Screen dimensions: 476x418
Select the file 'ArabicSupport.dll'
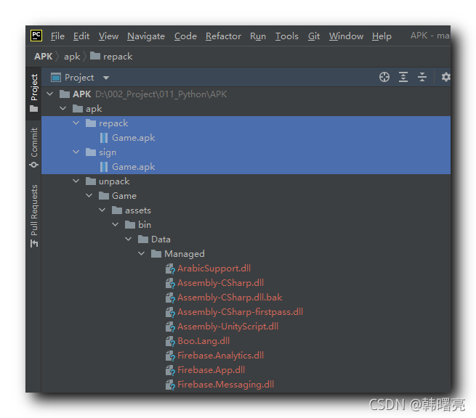[214, 269]
